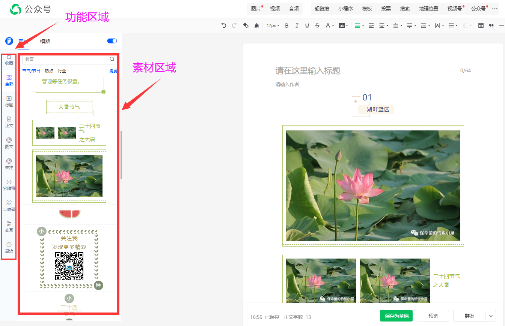Toggle the blue switch in material panel

pos(112,41)
